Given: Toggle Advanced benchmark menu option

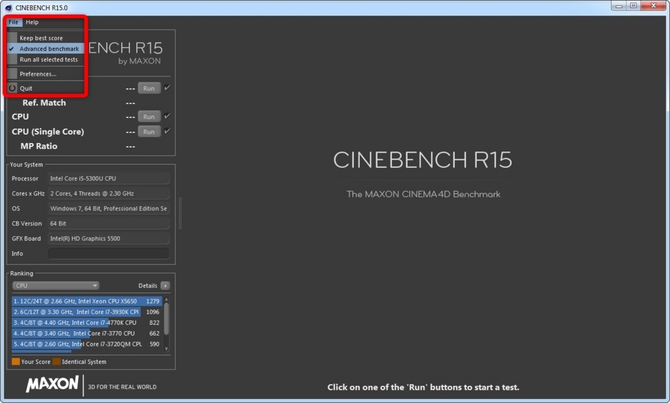Looking at the screenshot, I should tap(45, 48).
